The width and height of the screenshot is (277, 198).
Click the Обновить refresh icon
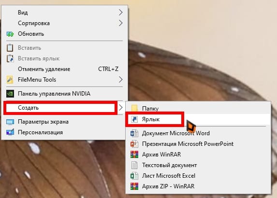coord(10,34)
